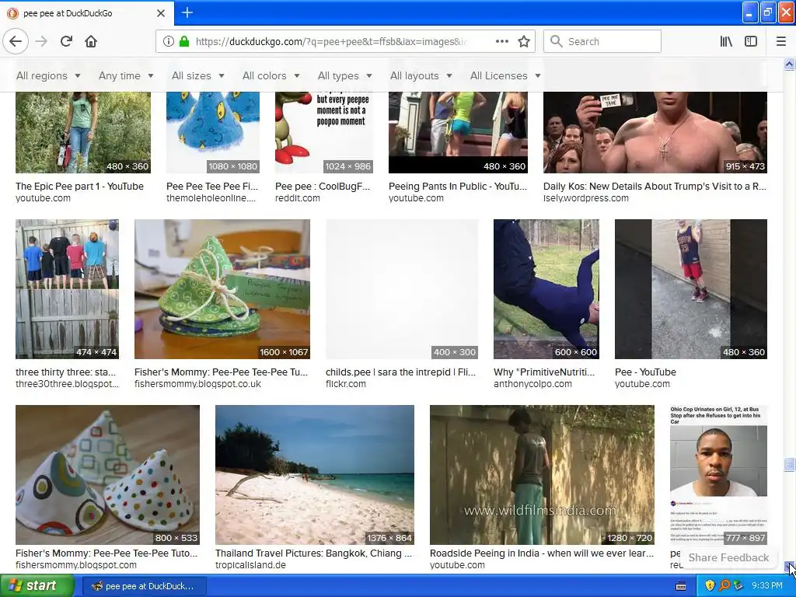
Task: Click the system clock showing 9:33 PM
Action: [x=767, y=586]
